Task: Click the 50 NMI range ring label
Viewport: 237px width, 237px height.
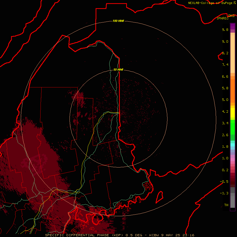Action: pyautogui.click(x=118, y=70)
